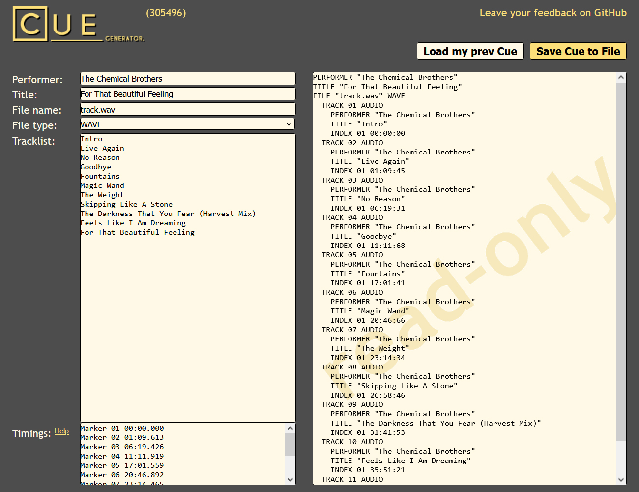Focus the Title input field
Viewport: 639px width, 492px height.
click(x=188, y=94)
